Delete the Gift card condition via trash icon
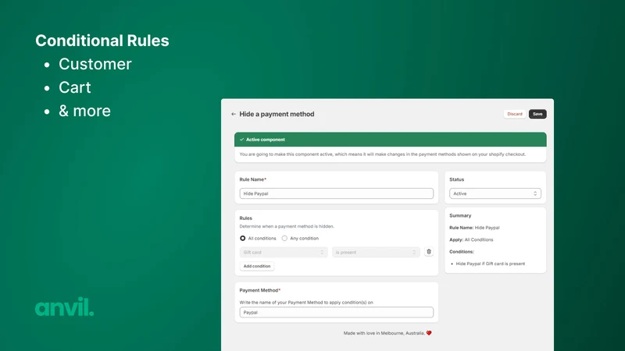The width and height of the screenshot is (625, 351). point(428,252)
